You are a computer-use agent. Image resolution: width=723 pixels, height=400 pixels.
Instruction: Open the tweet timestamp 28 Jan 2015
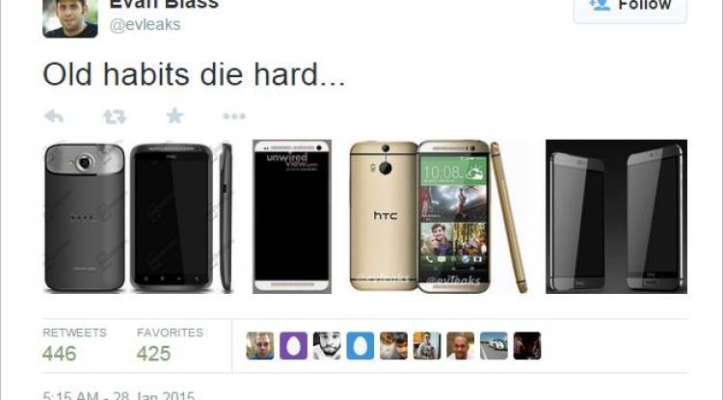tap(119, 396)
